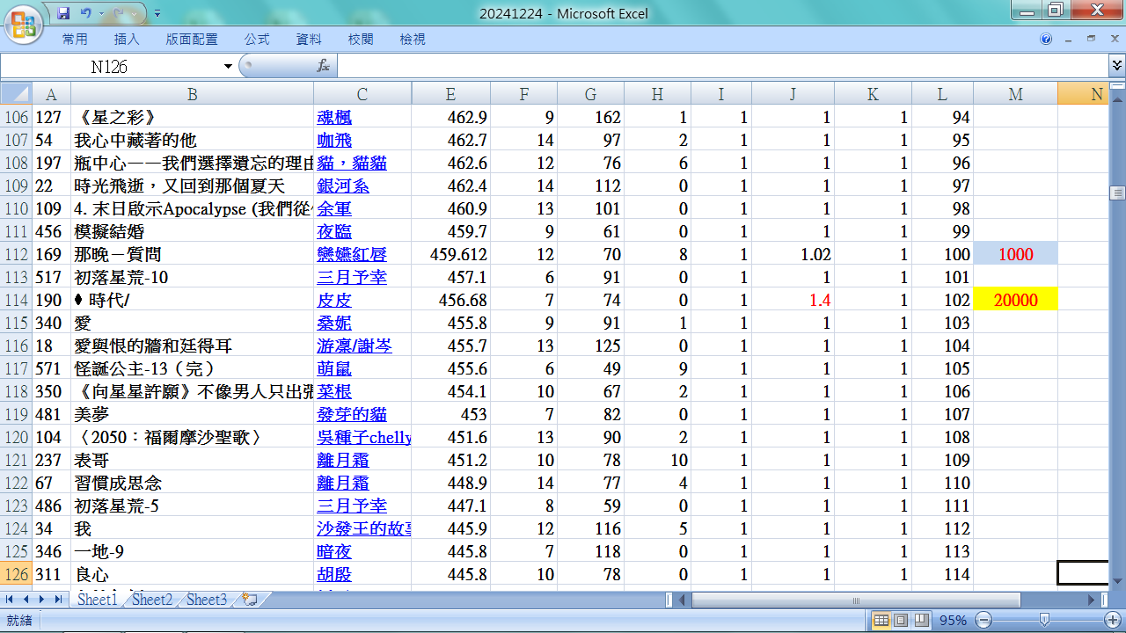Insert a new worksheet tab icon
1126x633 pixels.
[x=250, y=600]
